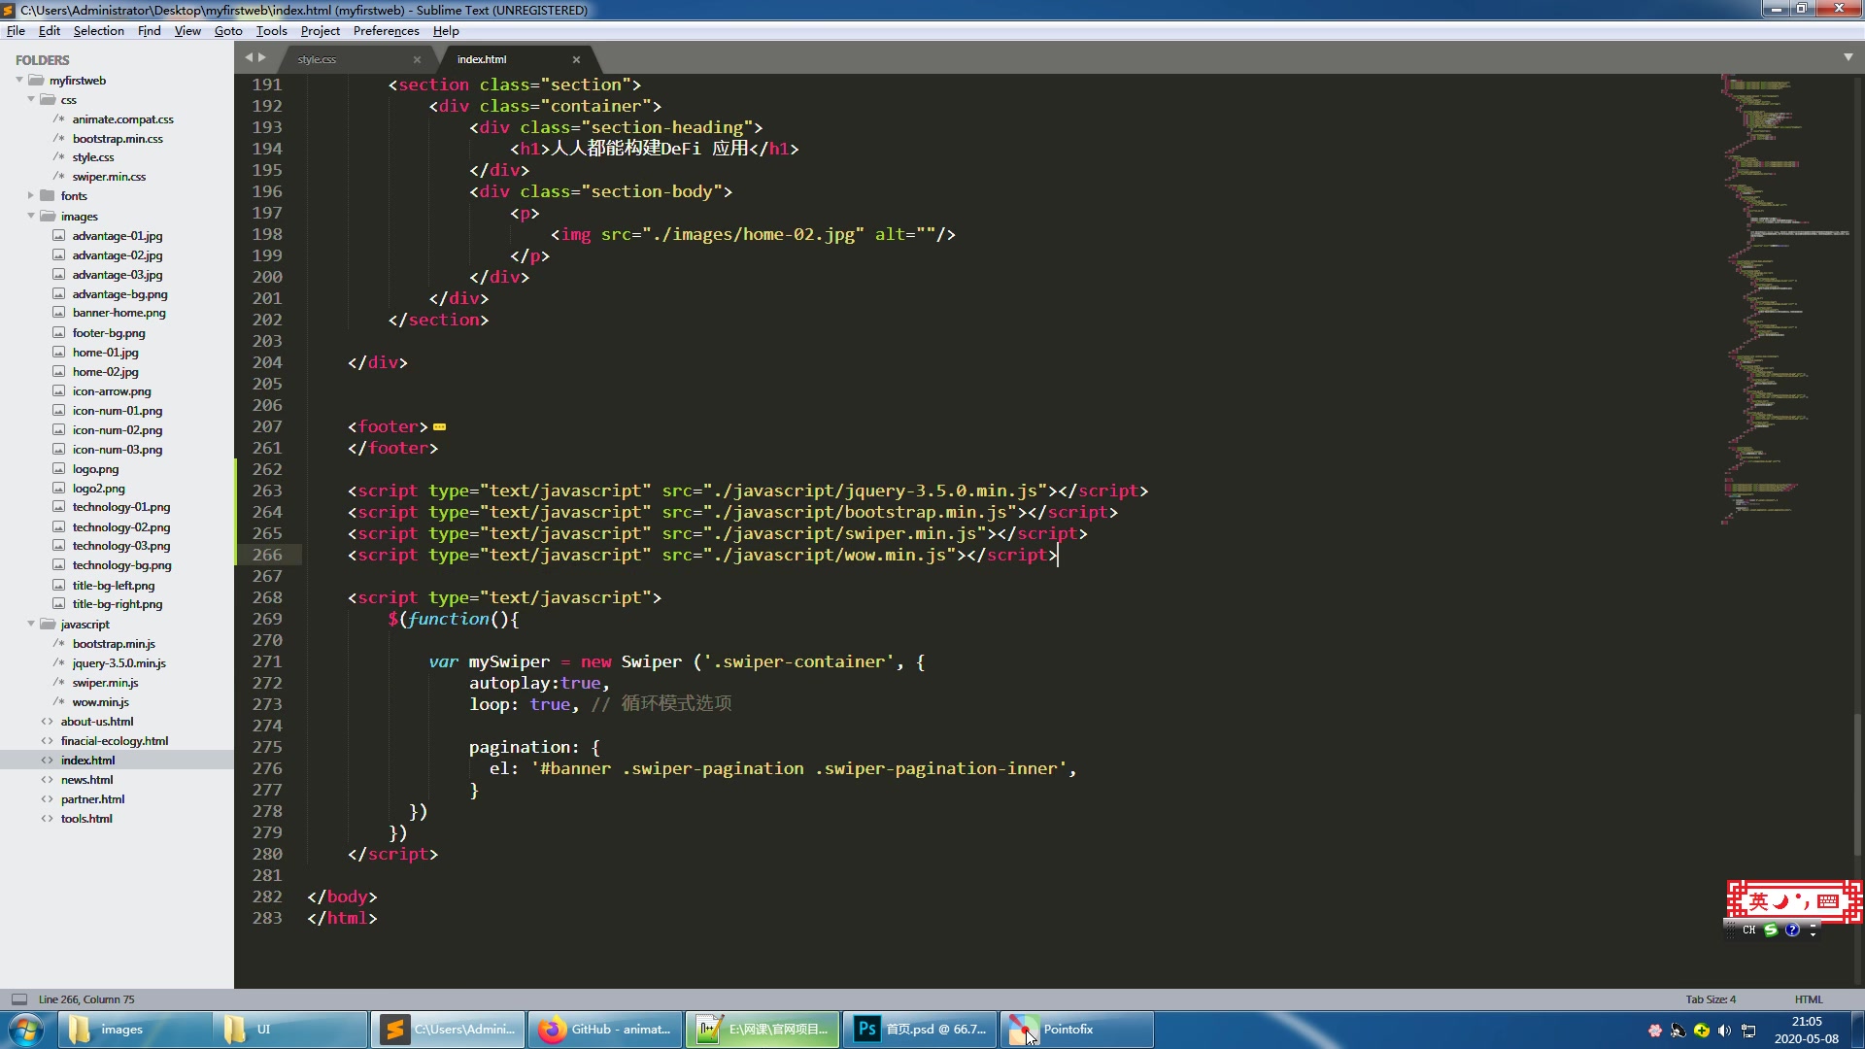The width and height of the screenshot is (1865, 1049).
Task: Expand the fonts folder
Action: 31,196
